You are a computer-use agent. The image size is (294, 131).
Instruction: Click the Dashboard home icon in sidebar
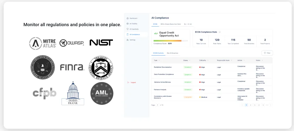click(128, 18)
